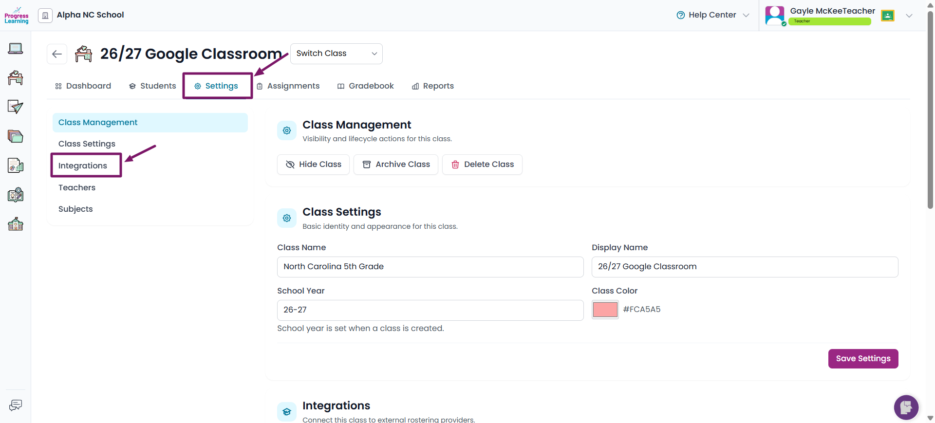The image size is (935, 423).
Task: Click the scrollbar down arrow
Action: pos(930,418)
